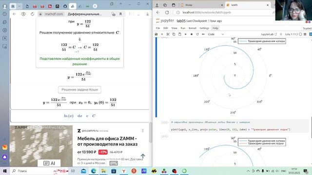The height and width of the screenshot is (175, 312).
Task: Click the lab05 notebook title
Action: 181,21
